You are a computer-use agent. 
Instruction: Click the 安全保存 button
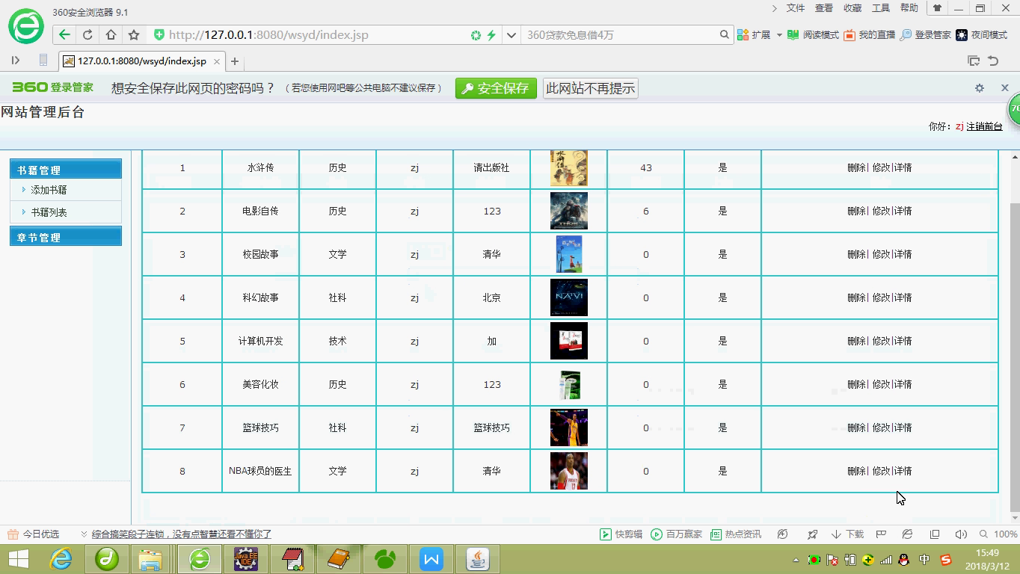pos(496,88)
